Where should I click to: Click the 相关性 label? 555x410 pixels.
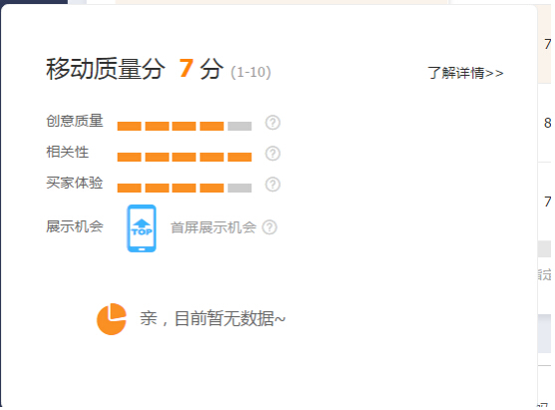(x=67, y=152)
